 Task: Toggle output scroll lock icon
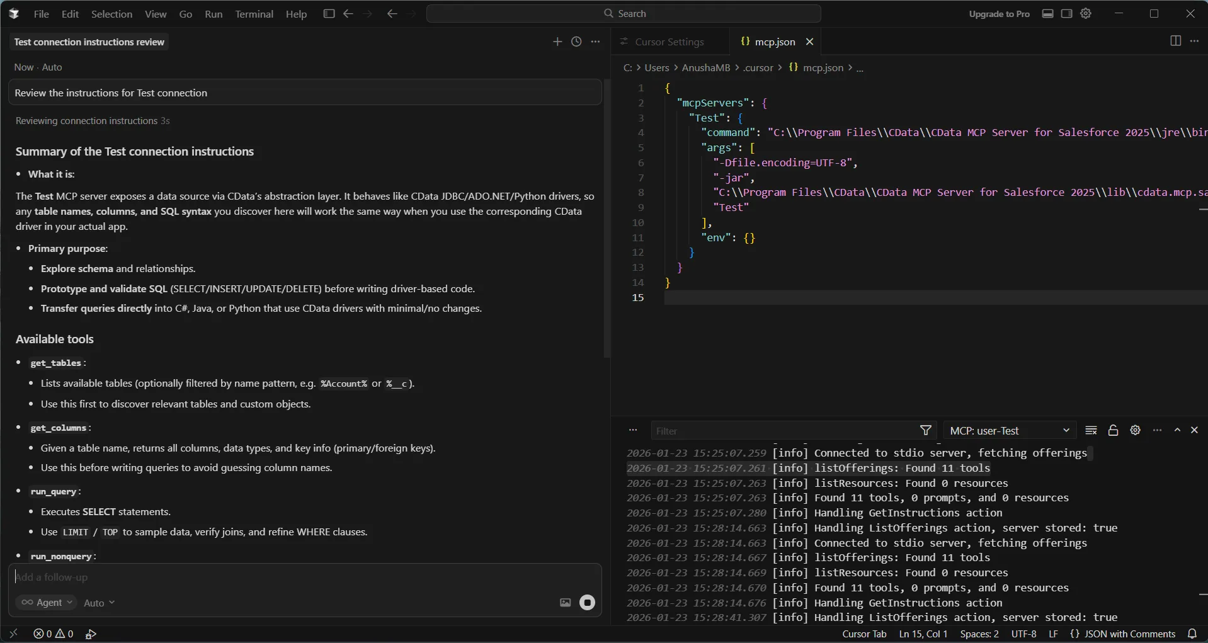point(1113,430)
